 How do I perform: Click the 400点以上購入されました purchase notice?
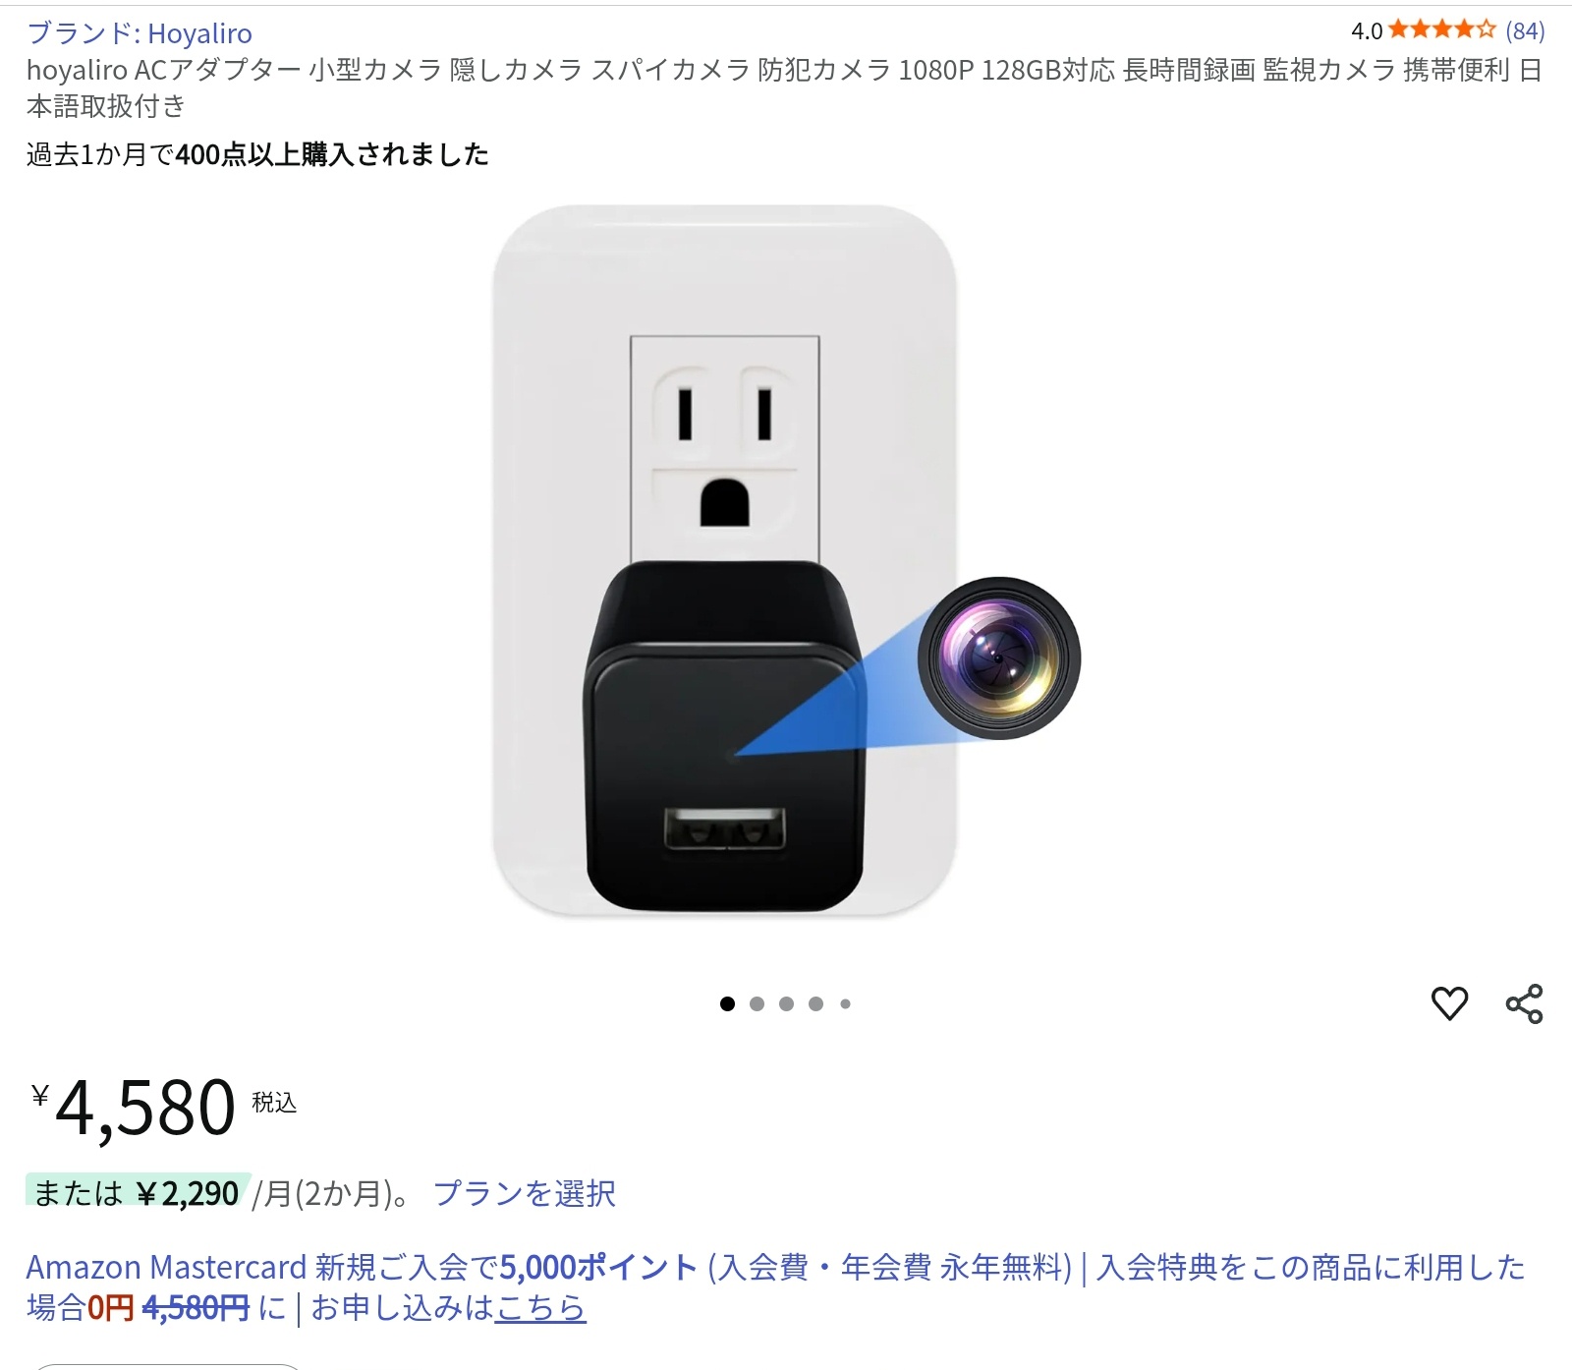pyautogui.click(x=257, y=154)
